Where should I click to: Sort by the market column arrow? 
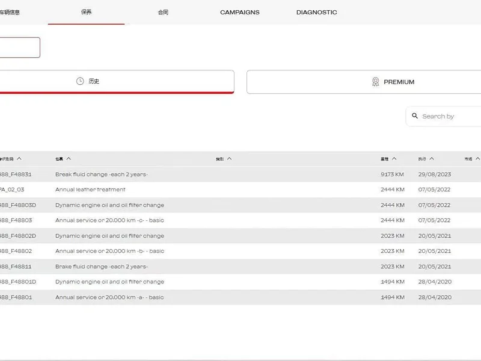[x=477, y=159]
